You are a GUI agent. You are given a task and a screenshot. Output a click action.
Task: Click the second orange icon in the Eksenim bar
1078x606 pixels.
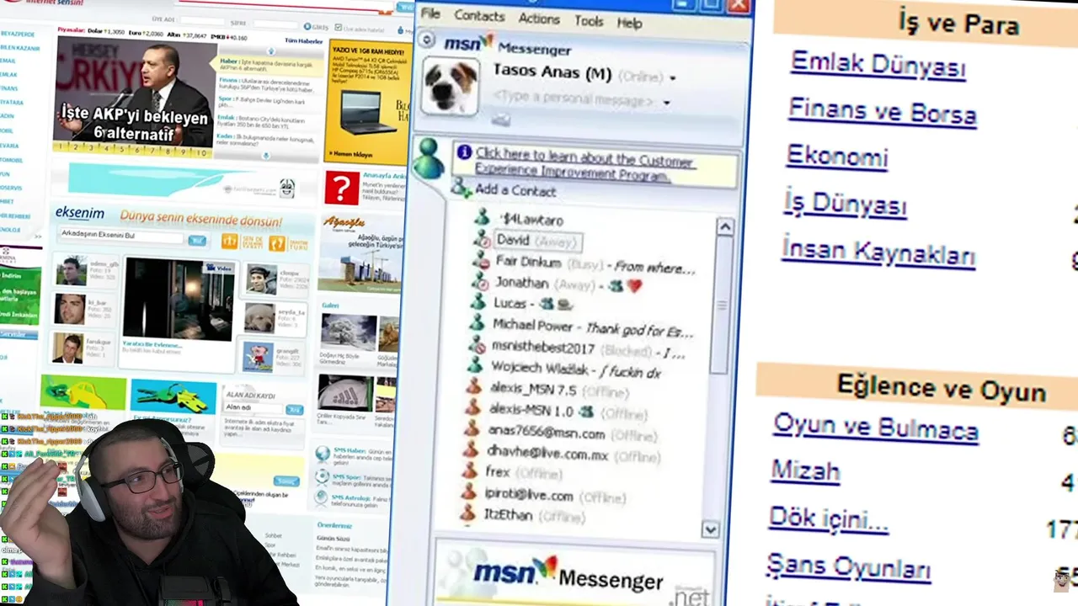tap(277, 244)
